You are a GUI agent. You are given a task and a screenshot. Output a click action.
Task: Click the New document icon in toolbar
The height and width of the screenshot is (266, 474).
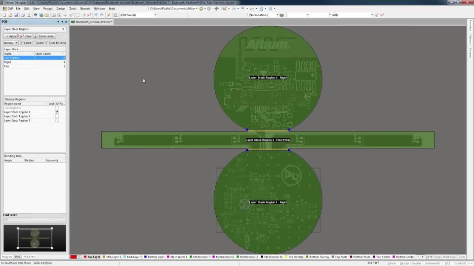4,15
